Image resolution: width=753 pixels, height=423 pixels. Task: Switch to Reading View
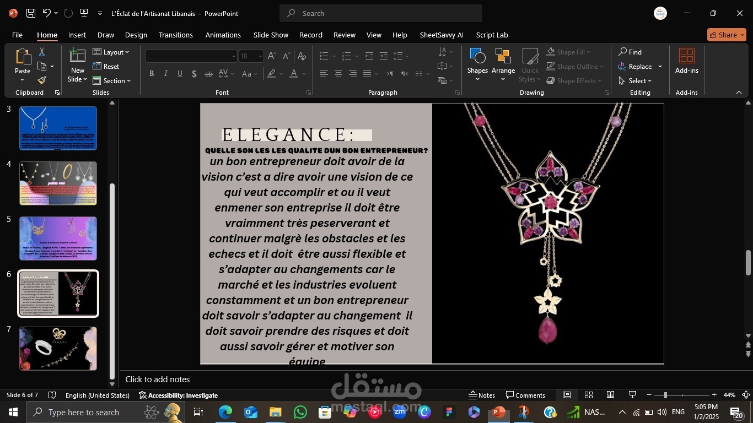pos(610,395)
